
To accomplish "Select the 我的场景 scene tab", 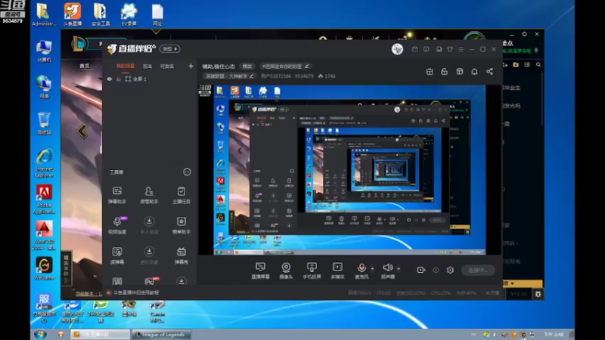I will pyautogui.click(x=126, y=66).
